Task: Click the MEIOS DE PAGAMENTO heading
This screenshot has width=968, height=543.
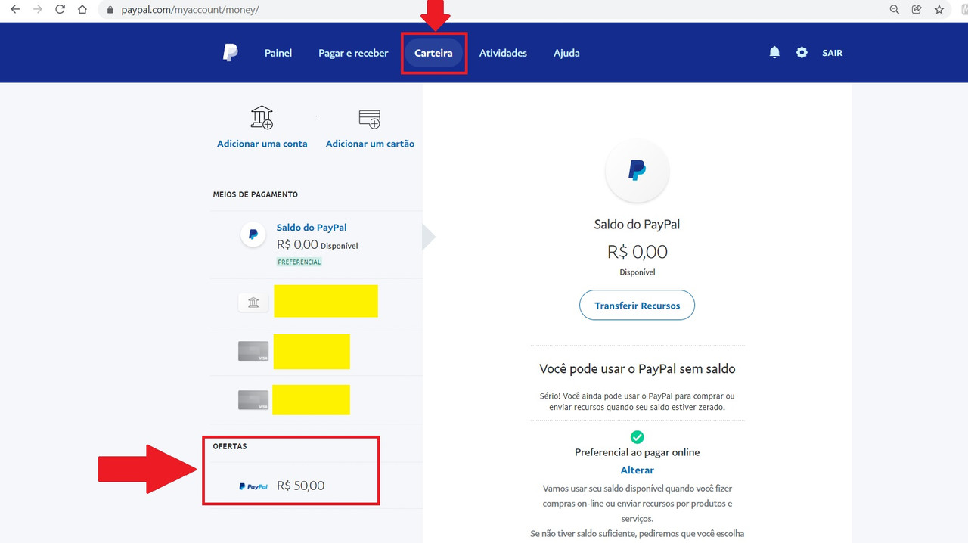Action: click(x=255, y=194)
